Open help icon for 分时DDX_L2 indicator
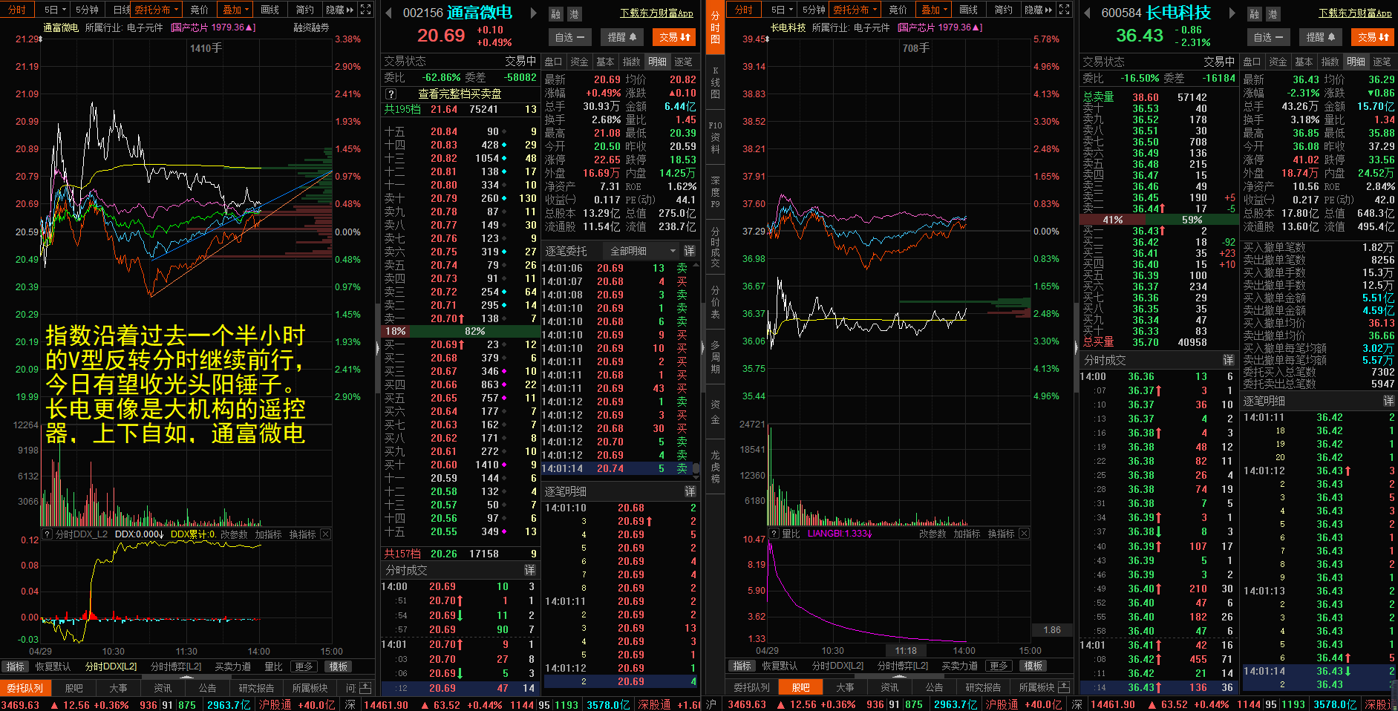Viewport: 1398px width, 711px height. pos(48,534)
